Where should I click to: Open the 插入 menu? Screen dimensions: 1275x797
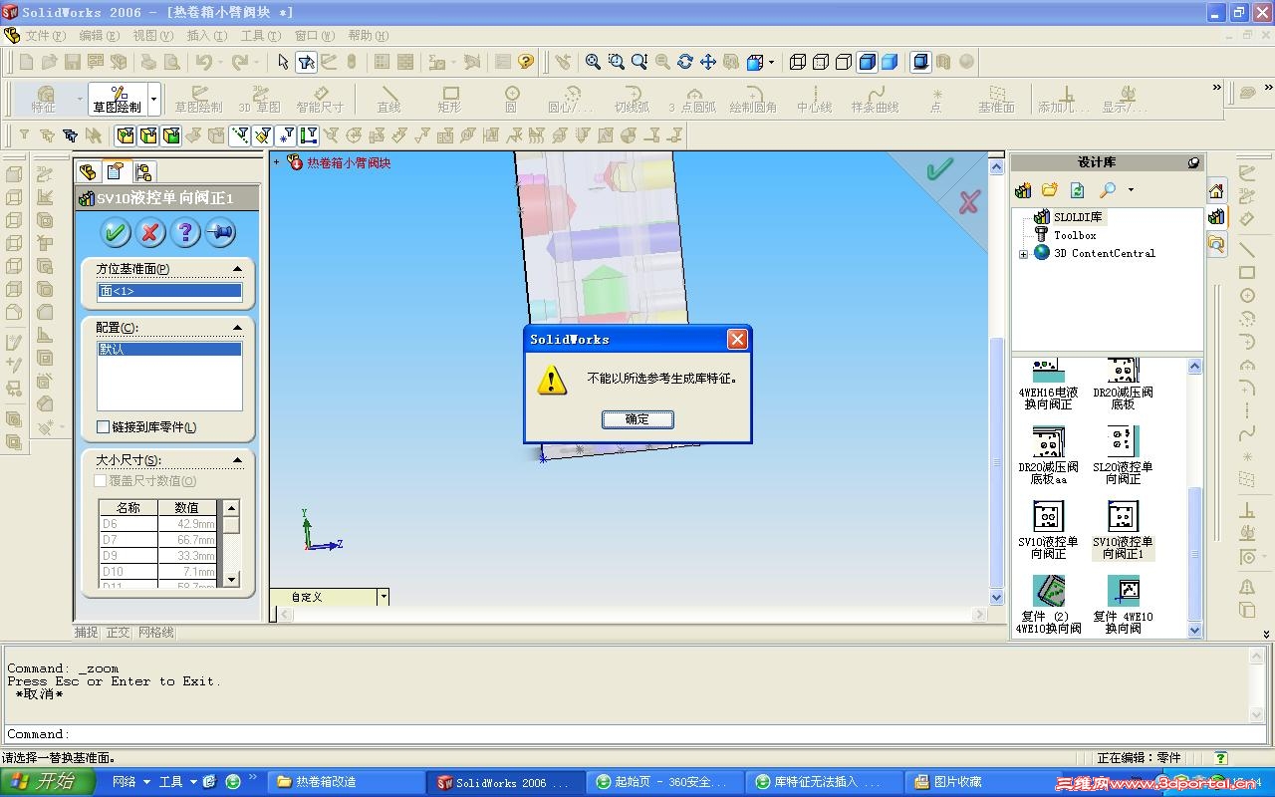pyautogui.click(x=206, y=36)
